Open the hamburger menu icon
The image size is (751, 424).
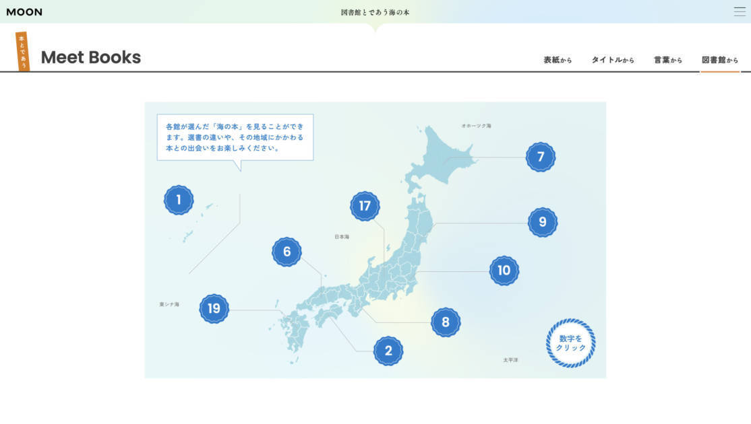click(x=740, y=11)
